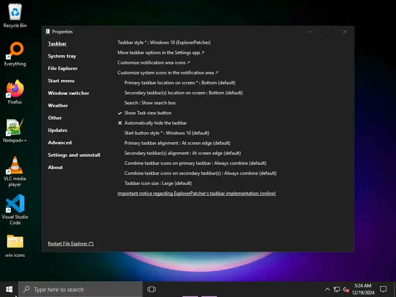Toggle Automatically hide the taskbar option
Image resolution: width=396 pixels, height=297 pixels.
coord(152,123)
